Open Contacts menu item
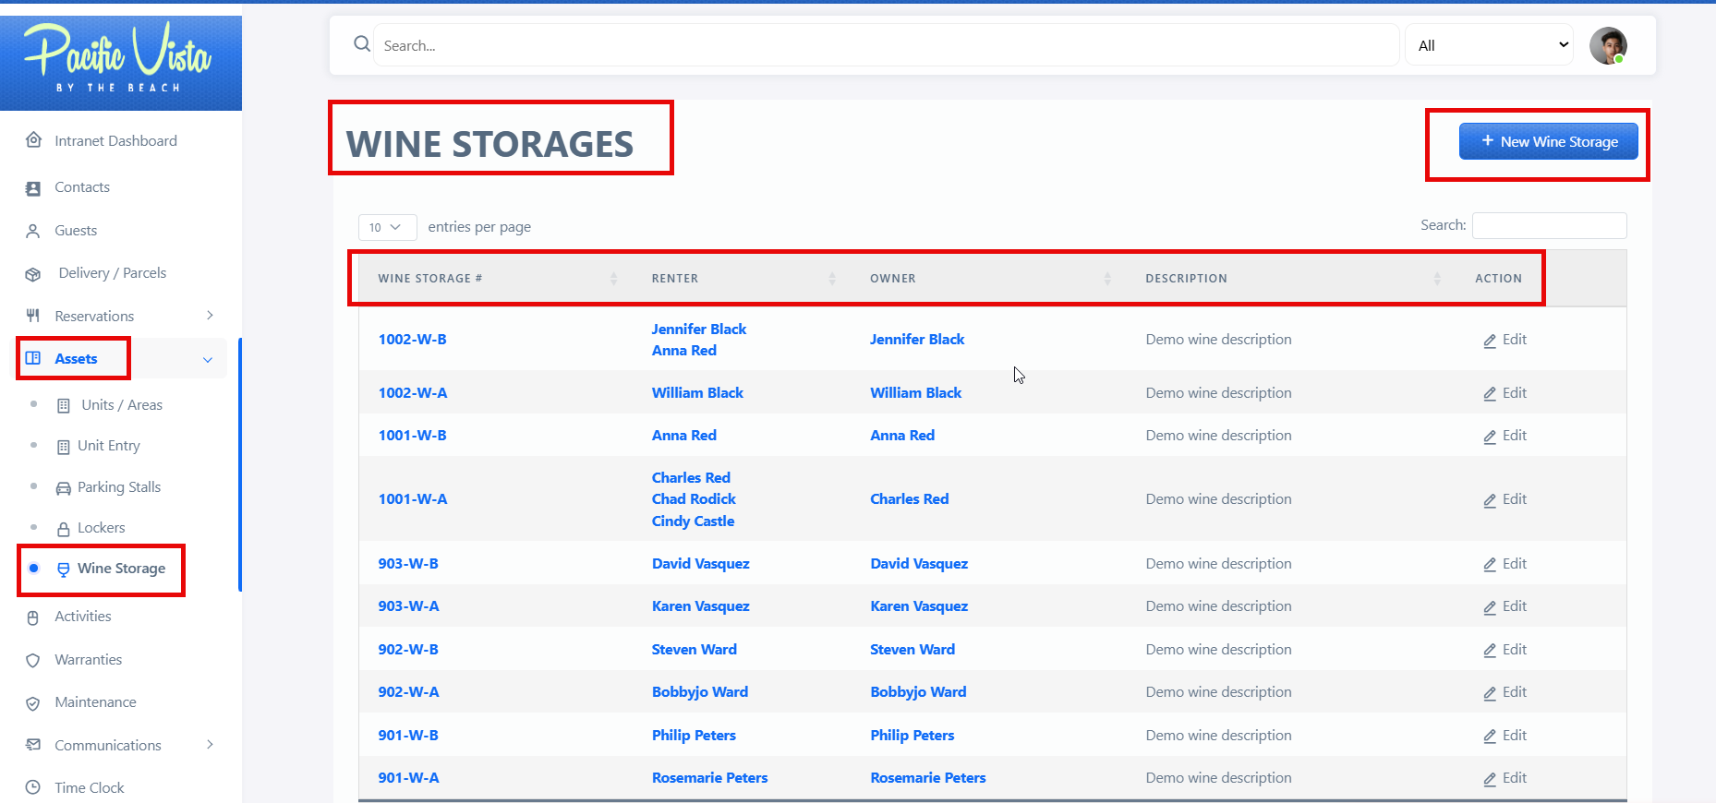Image resolution: width=1716 pixels, height=803 pixels. pos(82,186)
